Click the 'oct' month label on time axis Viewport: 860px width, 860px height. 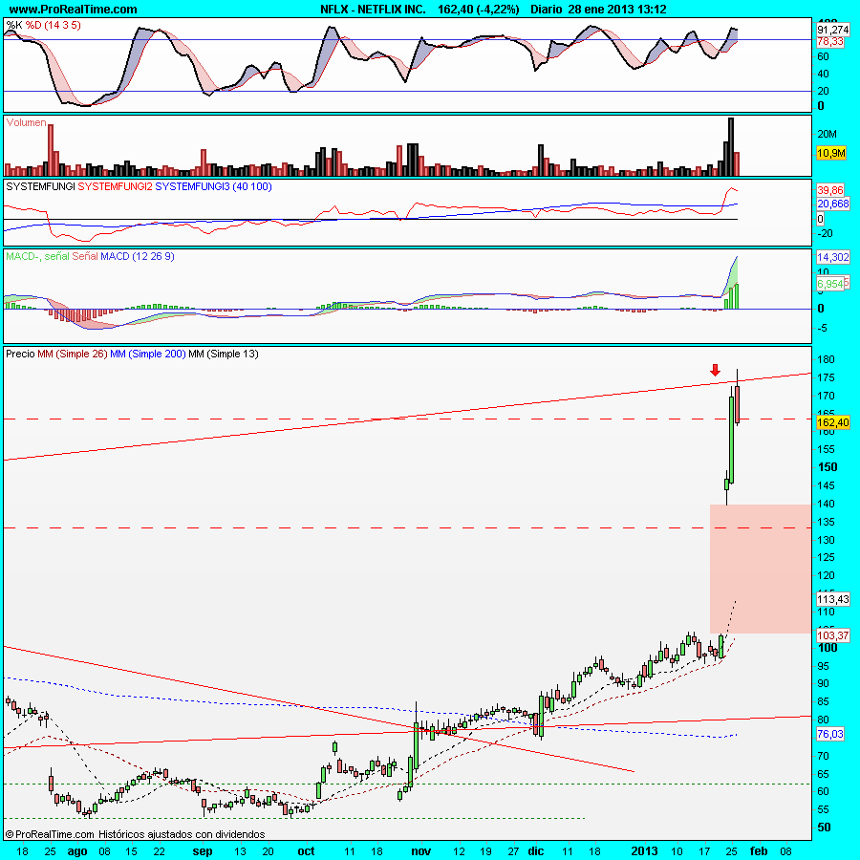click(306, 851)
